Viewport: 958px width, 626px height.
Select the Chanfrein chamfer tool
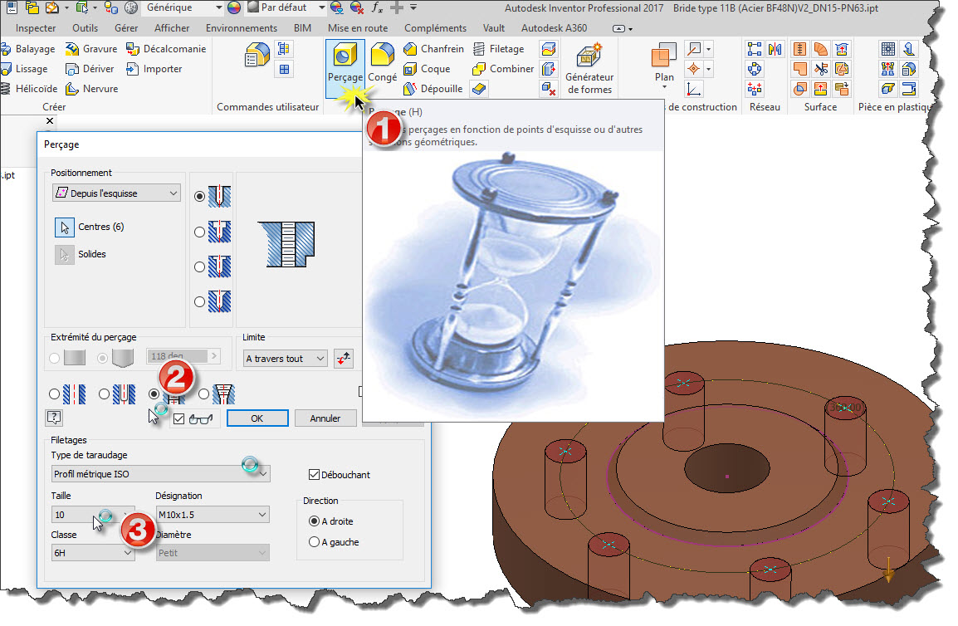(x=433, y=49)
